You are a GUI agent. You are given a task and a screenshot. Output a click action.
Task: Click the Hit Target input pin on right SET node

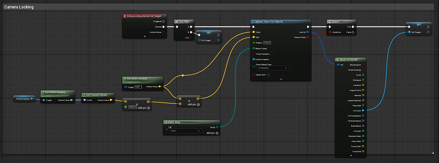pos(409,32)
